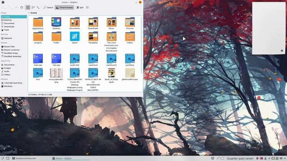Image resolution: width=287 pixels, height=161 pixels.
Task: Select the Music folder
Action: (x=111, y=22)
